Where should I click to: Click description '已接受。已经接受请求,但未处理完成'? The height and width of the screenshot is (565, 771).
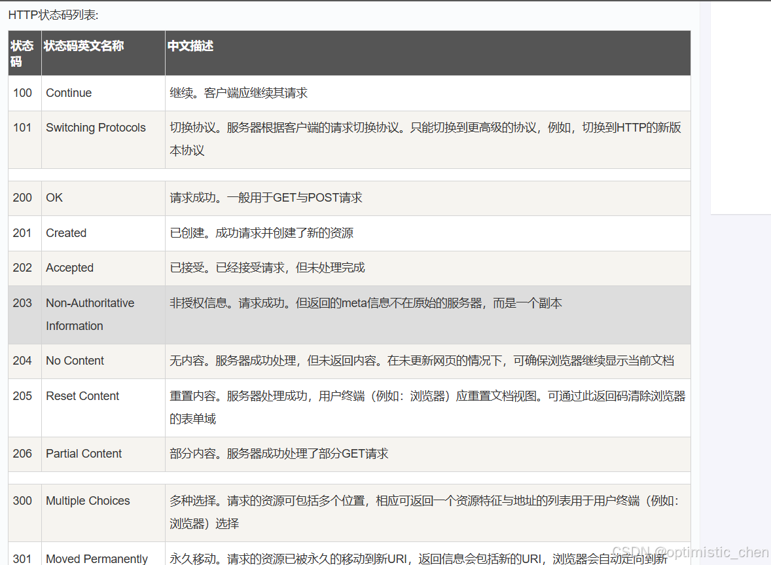tap(428, 268)
